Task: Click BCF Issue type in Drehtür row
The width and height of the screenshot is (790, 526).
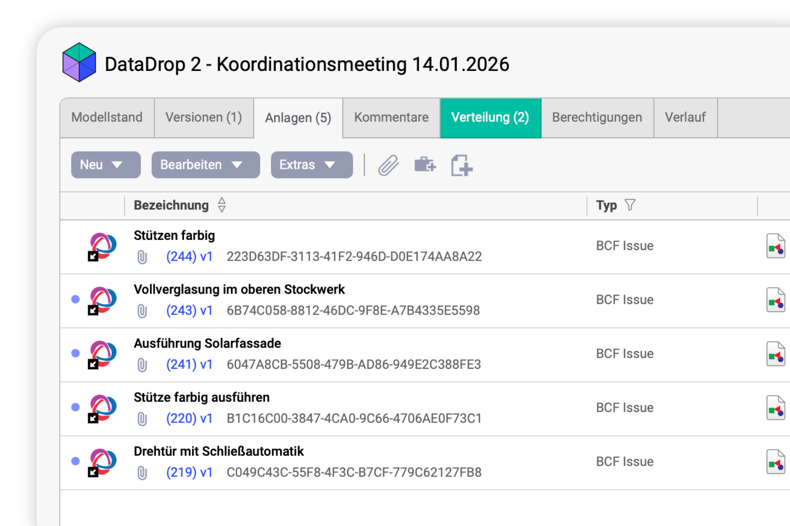Action: 625,462
